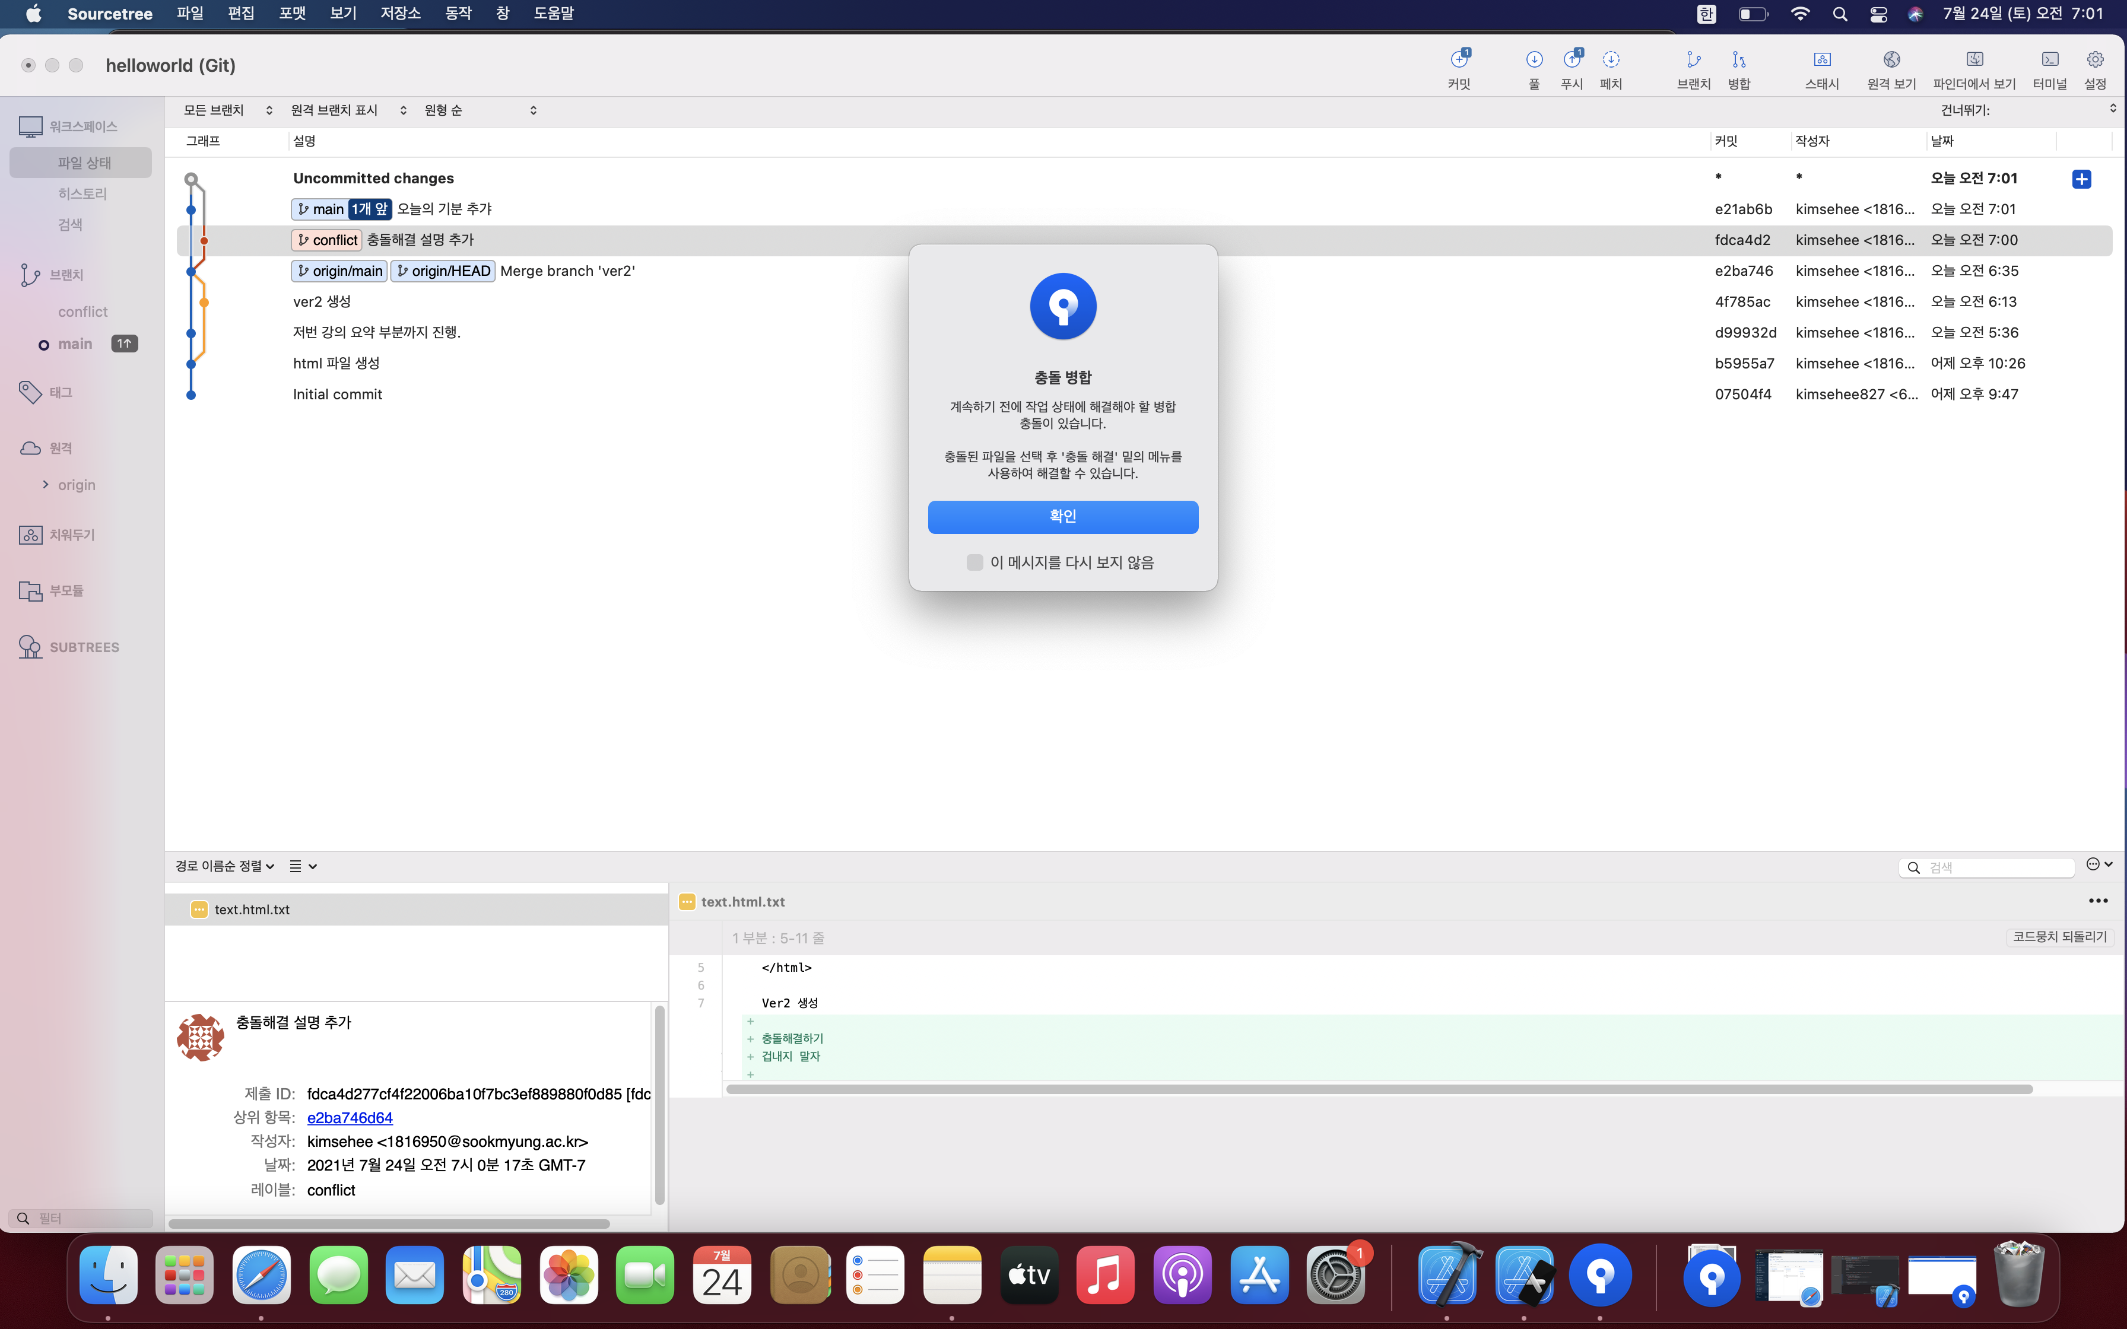The width and height of the screenshot is (2127, 1329).
Task: Click the blue plus icon on Uncommitted changes row
Action: pos(2081,179)
